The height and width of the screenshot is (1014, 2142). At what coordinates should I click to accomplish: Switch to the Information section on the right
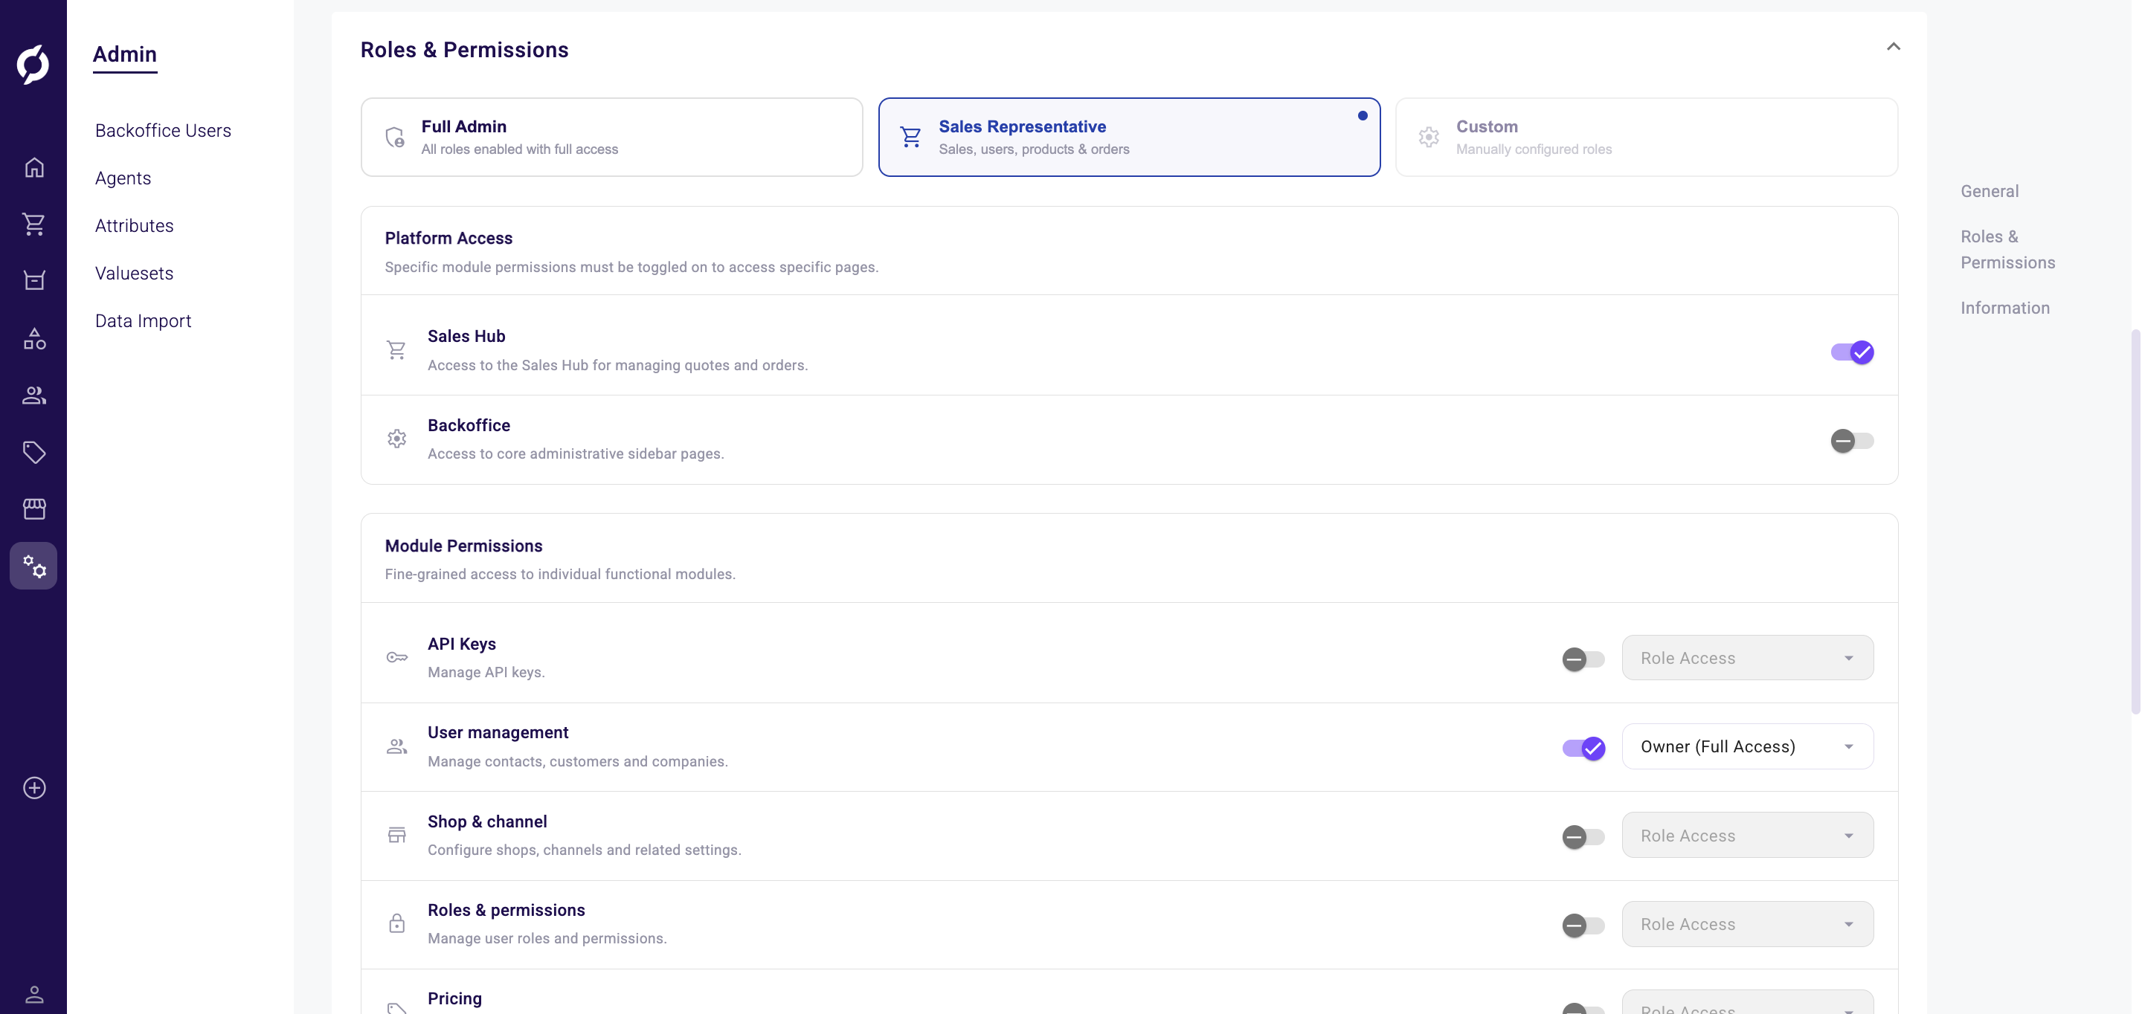coord(2006,308)
